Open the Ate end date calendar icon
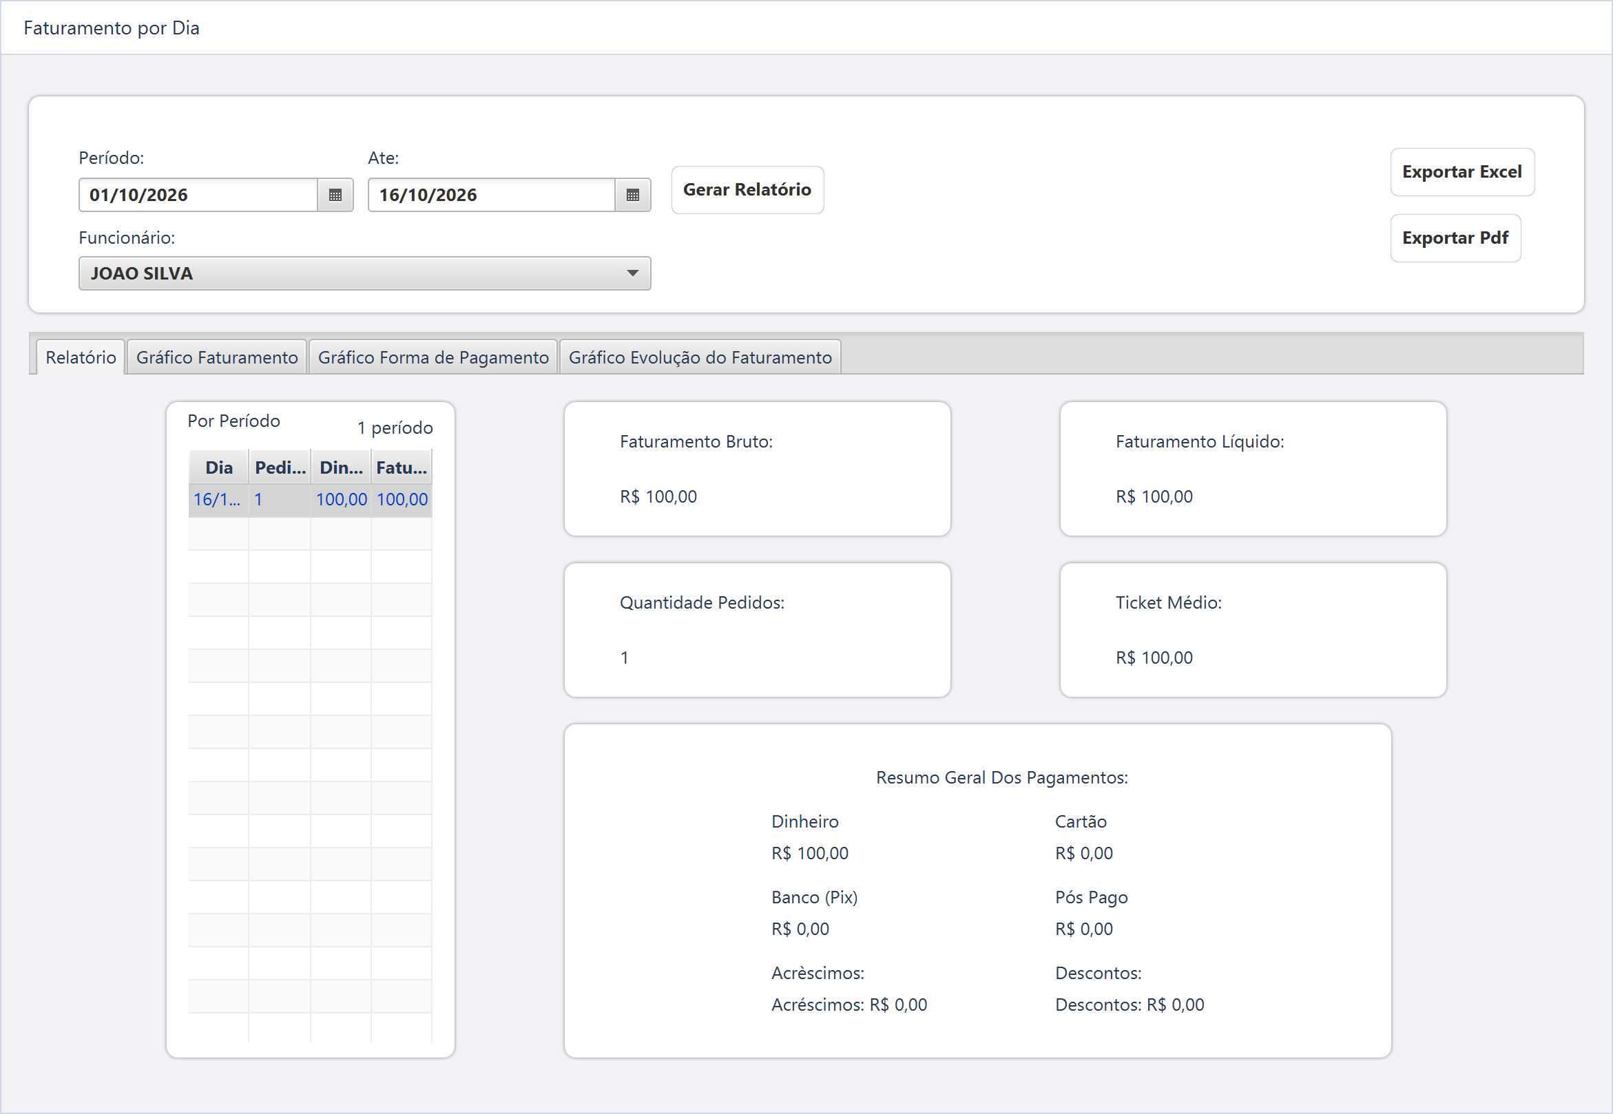Viewport: 1613px width, 1114px height. pyautogui.click(x=633, y=195)
